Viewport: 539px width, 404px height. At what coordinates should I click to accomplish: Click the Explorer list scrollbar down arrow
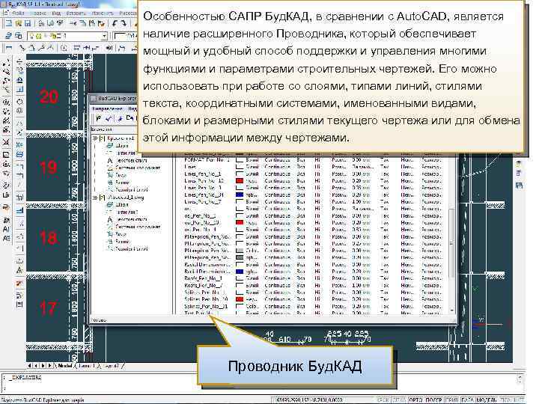(x=451, y=310)
